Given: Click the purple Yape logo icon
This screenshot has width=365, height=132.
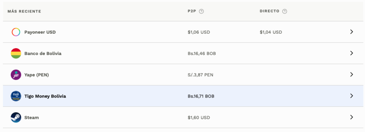Looking at the screenshot, I should tap(16, 75).
